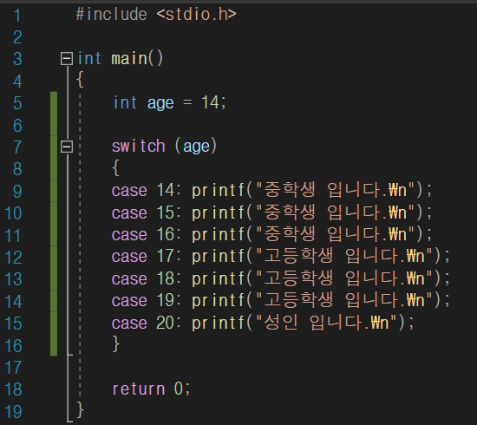Click line number 5 in the gutter
477x425 pixels.
(17, 103)
